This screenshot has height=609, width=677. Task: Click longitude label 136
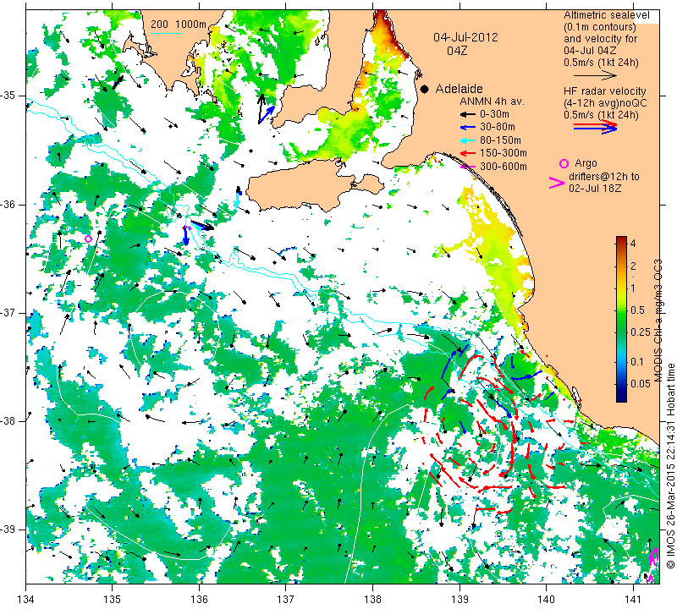point(200,600)
